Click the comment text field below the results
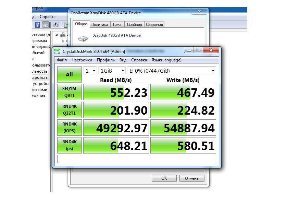The height and width of the screenshot is (205, 287). pos(136,159)
